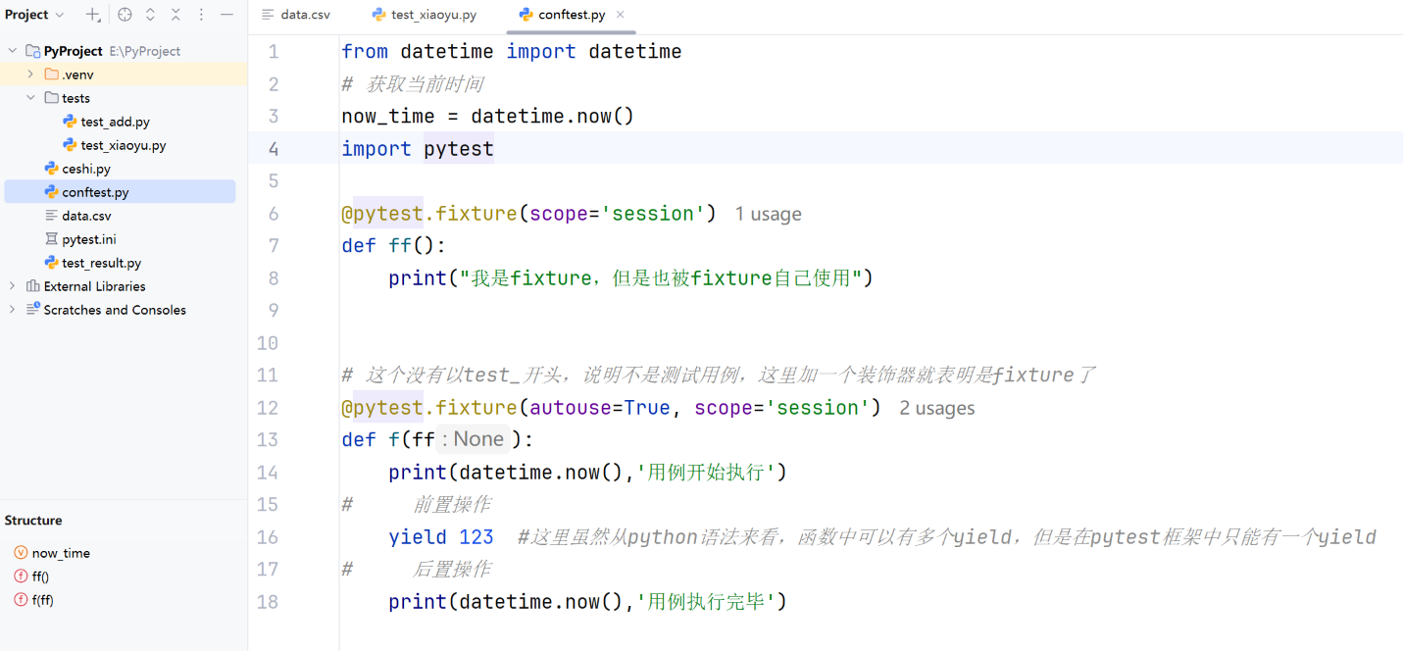
Task: Switch to the data.csv editor tab
Action: click(x=296, y=15)
